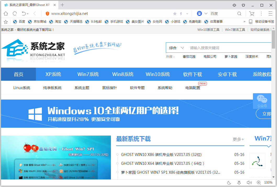This screenshot has height=187, width=277.
Task: Open the Win10激活工具 link
Action: [x=208, y=30]
